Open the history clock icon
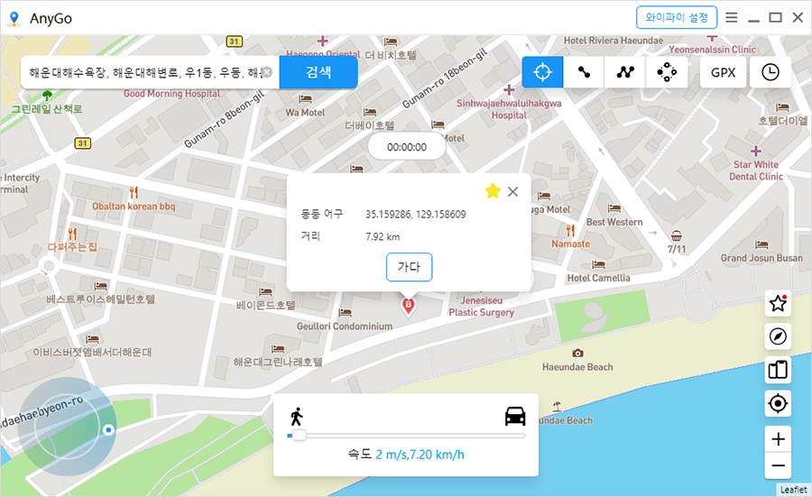This screenshot has height=497, width=812. tap(770, 72)
